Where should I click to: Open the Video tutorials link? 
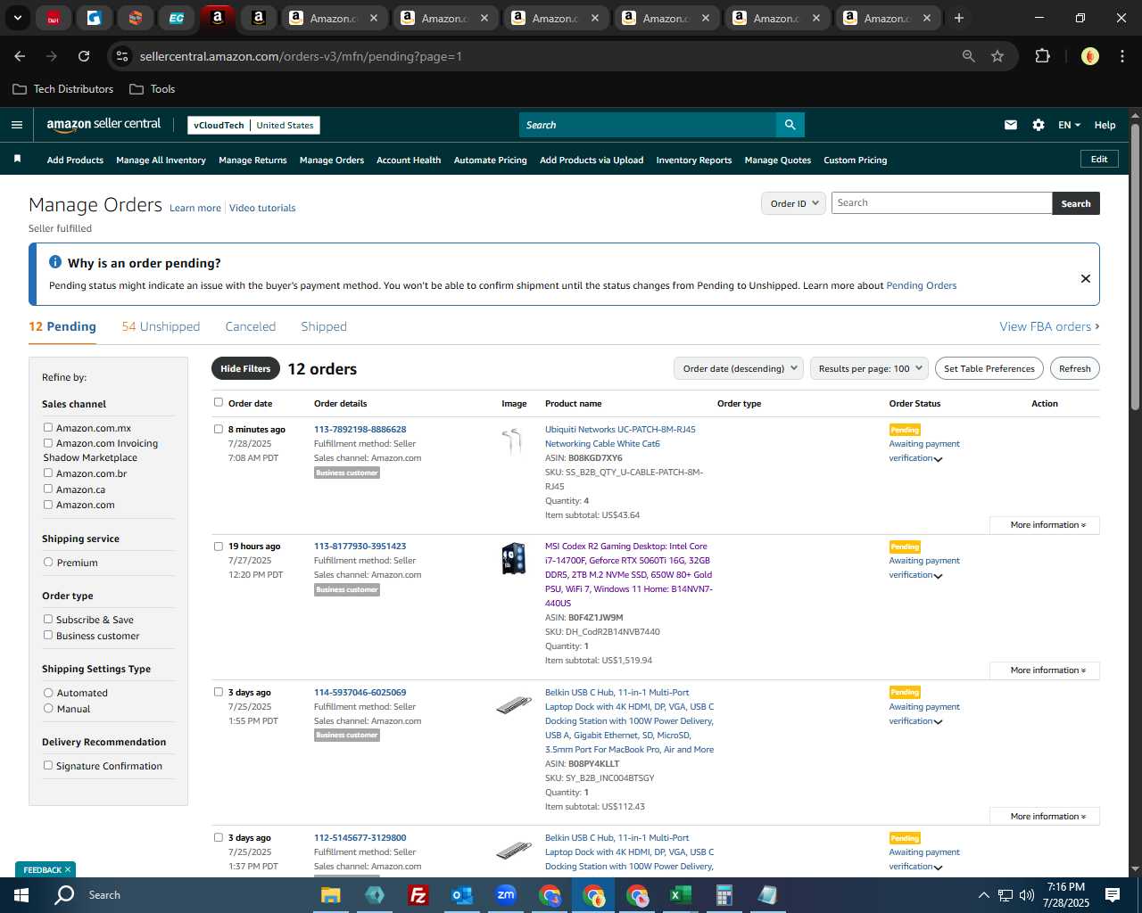(x=262, y=208)
